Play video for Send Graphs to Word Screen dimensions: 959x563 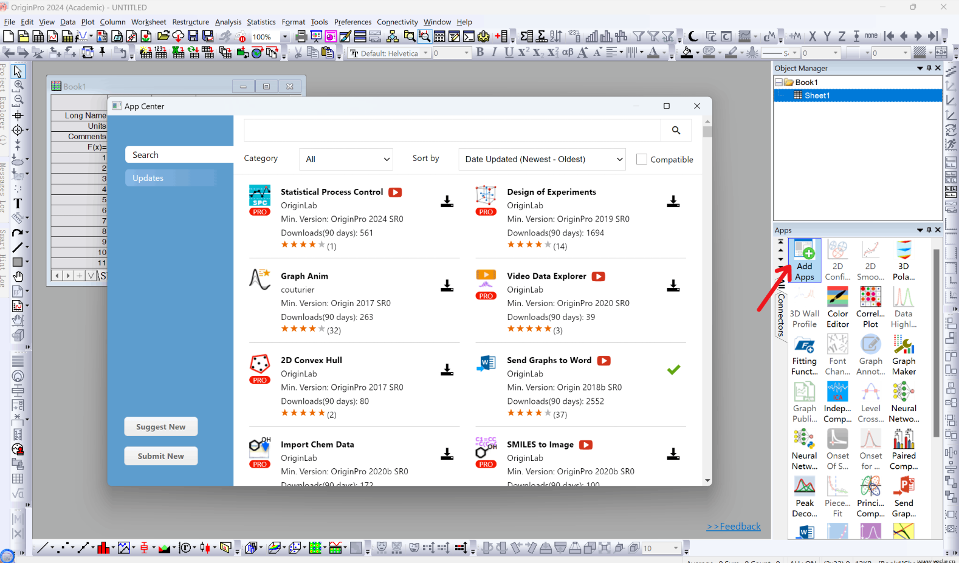click(603, 361)
